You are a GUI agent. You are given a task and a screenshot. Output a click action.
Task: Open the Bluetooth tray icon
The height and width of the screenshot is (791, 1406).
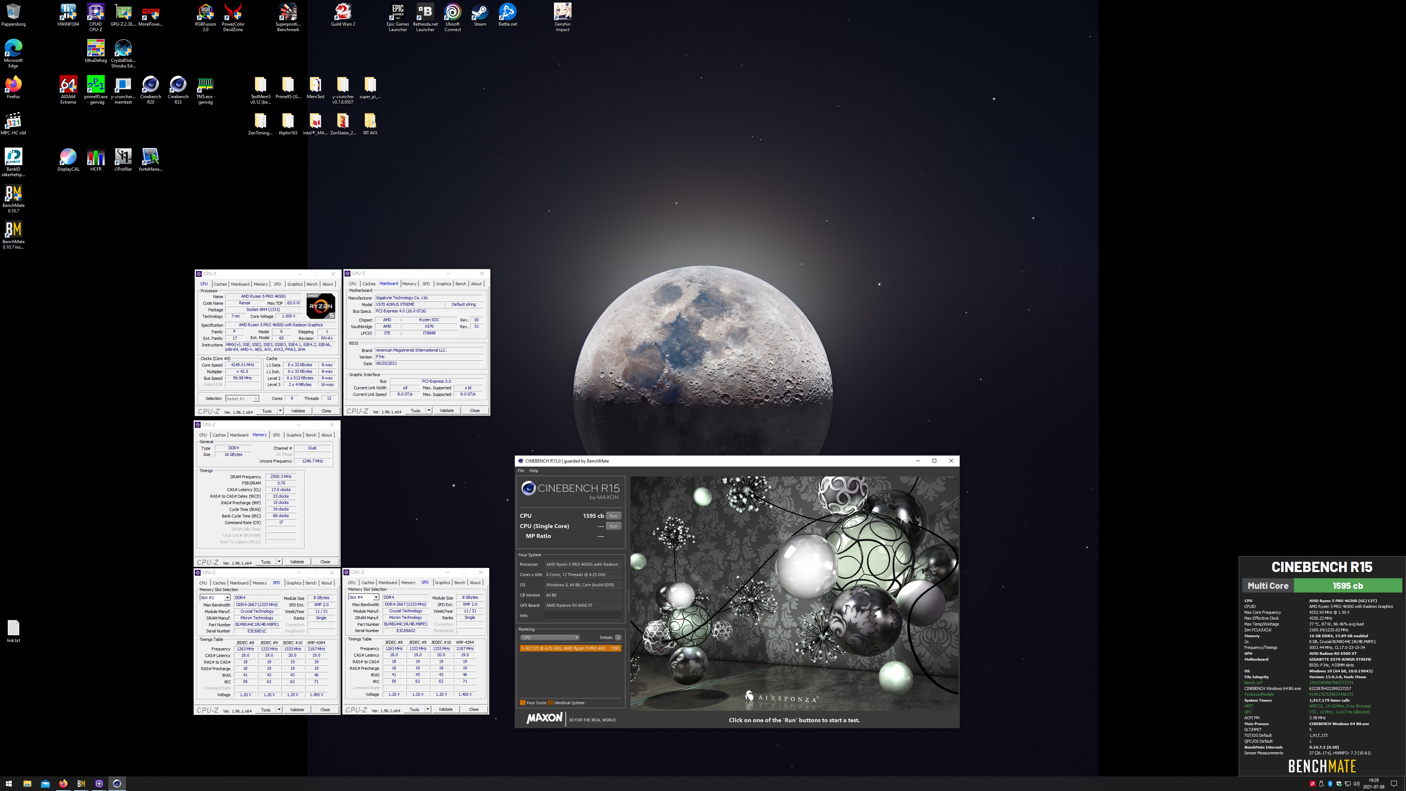pyautogui.click(x=1330, y=784)
